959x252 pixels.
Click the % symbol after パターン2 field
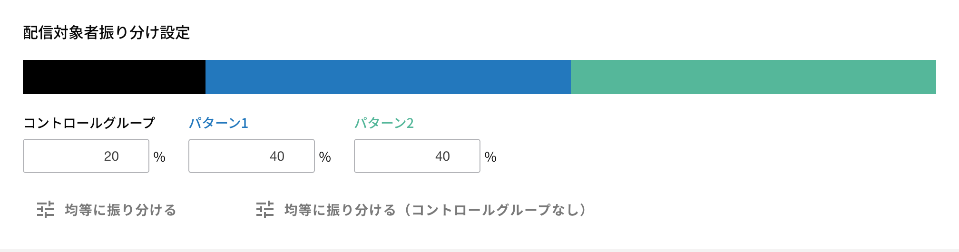tap(490, 157)
